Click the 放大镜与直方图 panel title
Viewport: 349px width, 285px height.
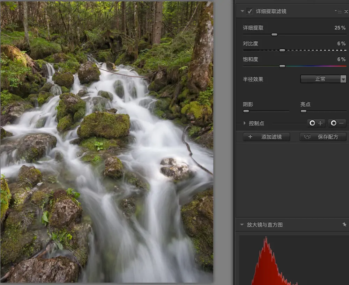[265, 225]
